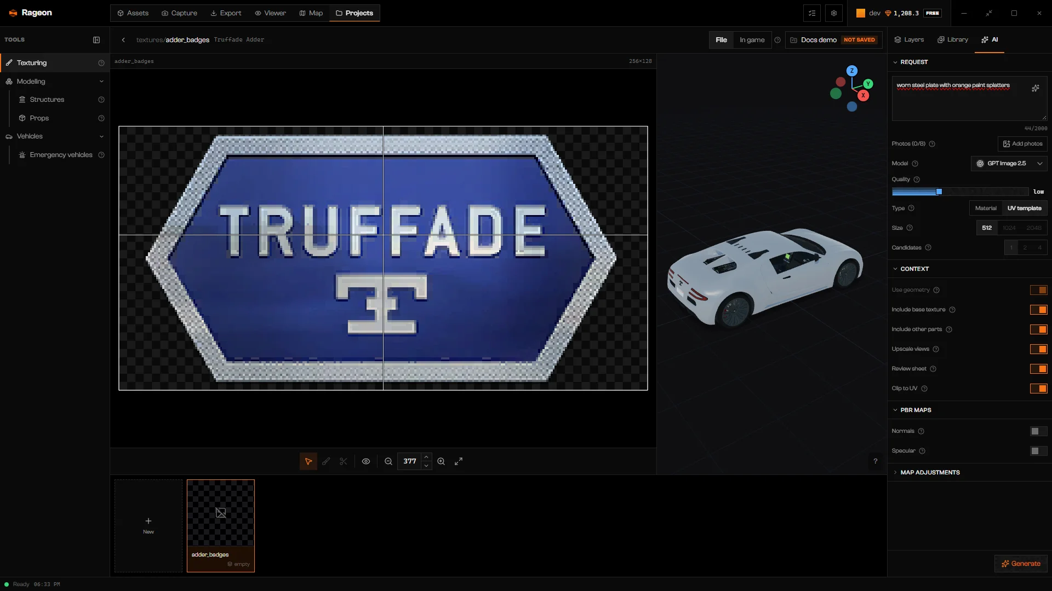
Task: Click the viewport help question mark
Action: [876, 461]
